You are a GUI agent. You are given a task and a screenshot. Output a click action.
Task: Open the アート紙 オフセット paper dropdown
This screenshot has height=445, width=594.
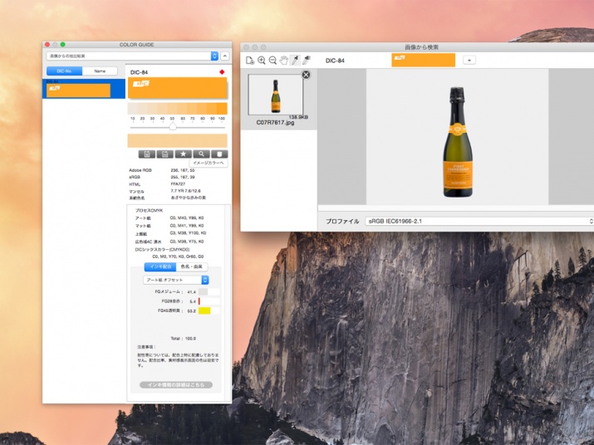point(176,280)
